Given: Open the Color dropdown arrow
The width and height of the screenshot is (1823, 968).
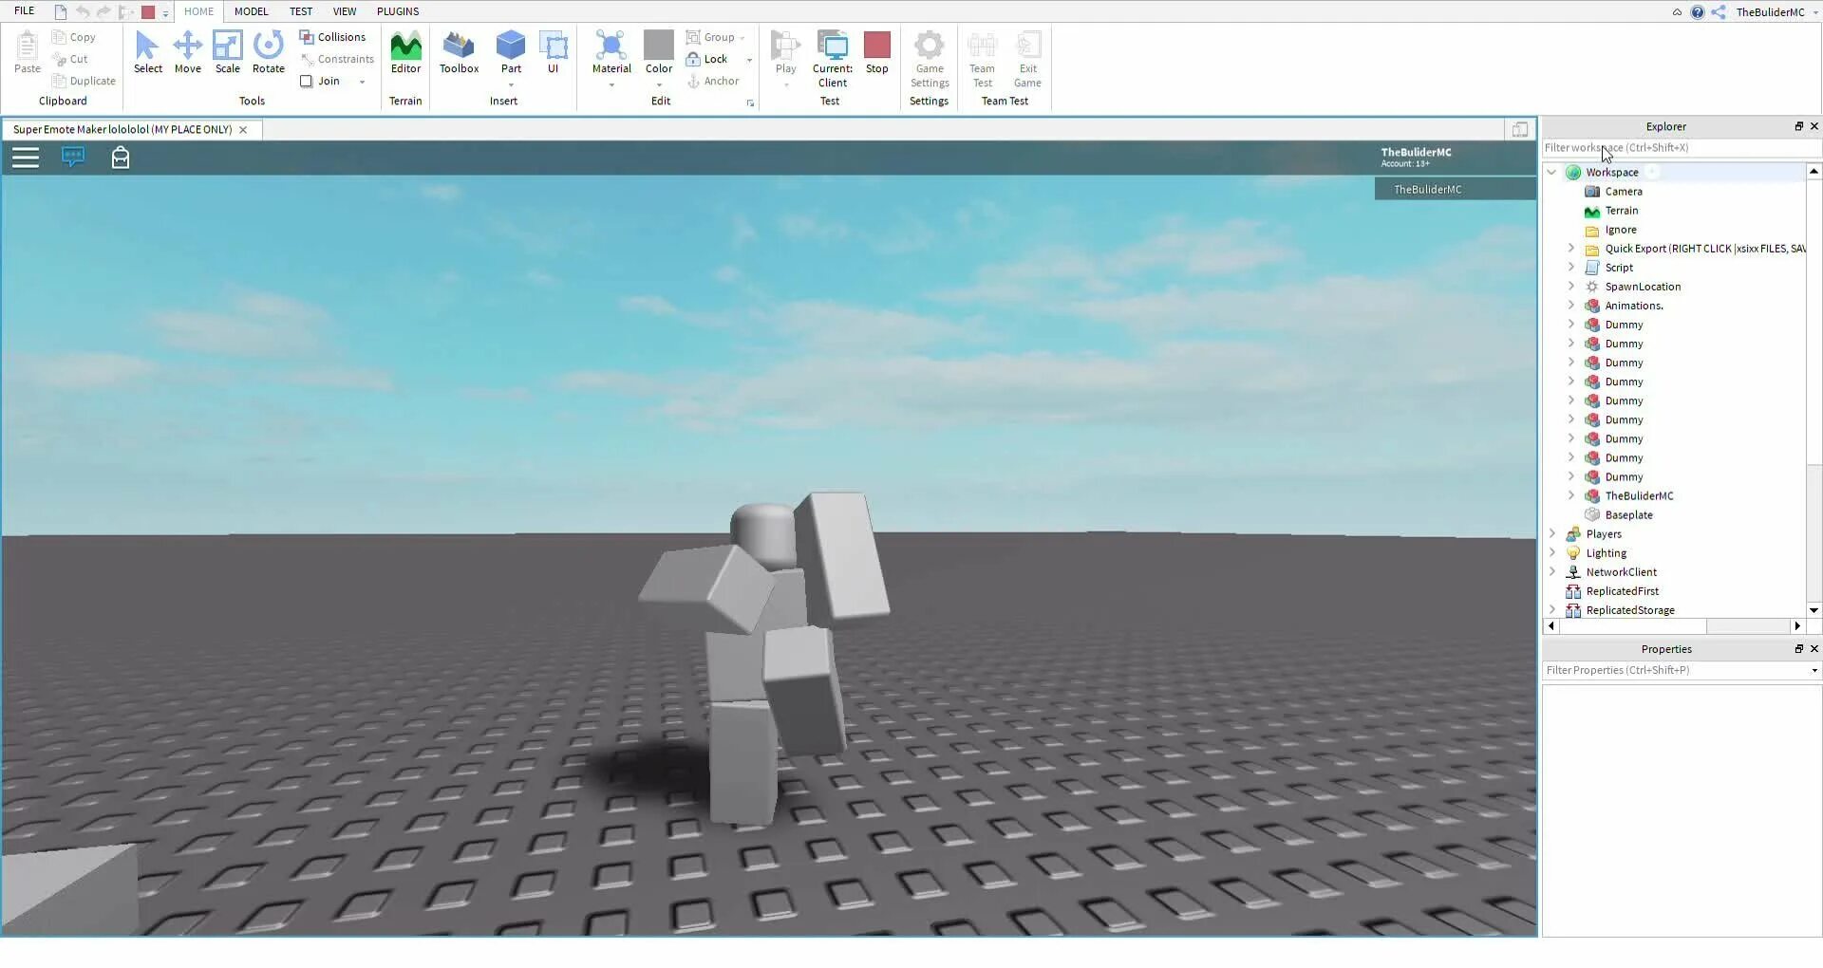Looking at the screenshot, I should pyautogui.click(x=659, y=84).
